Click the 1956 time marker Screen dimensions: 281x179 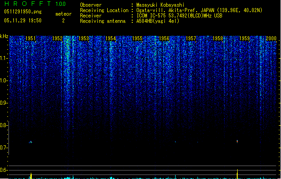164,38
